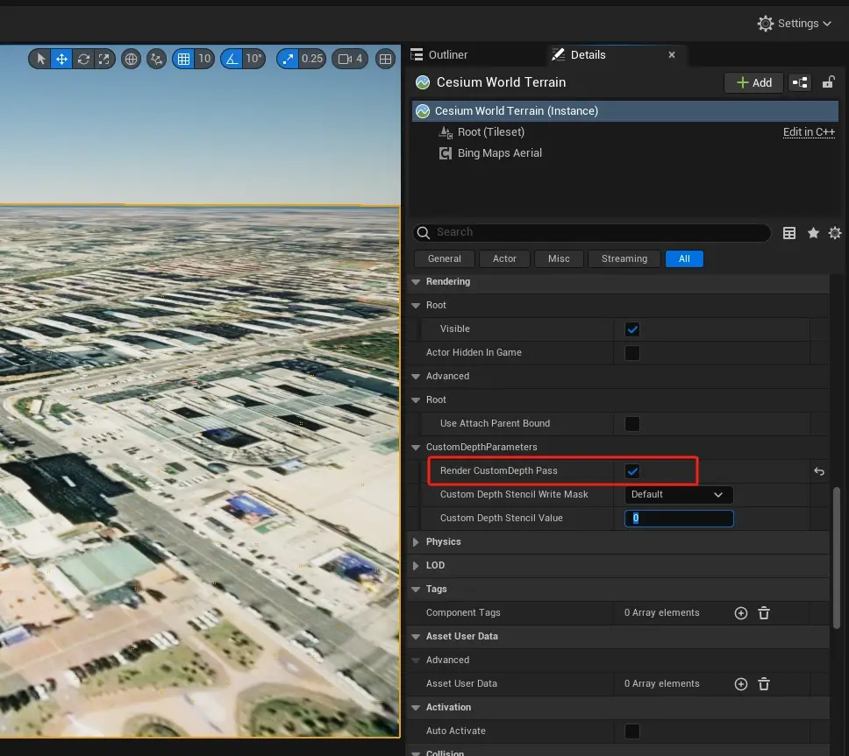
Task: Uncheck Render CustomDepth Pass checkbox
Action: 631,471
